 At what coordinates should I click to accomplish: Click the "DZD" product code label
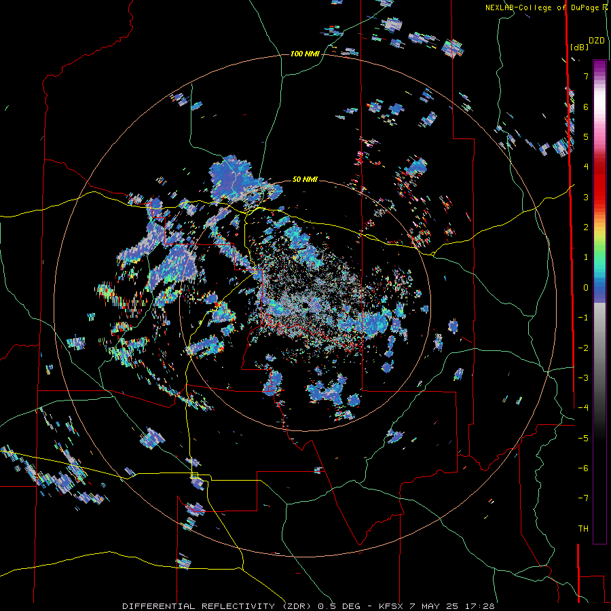597,41
